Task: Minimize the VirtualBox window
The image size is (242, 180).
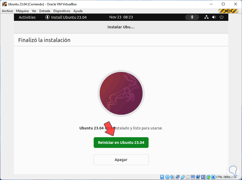Action: 211,4
